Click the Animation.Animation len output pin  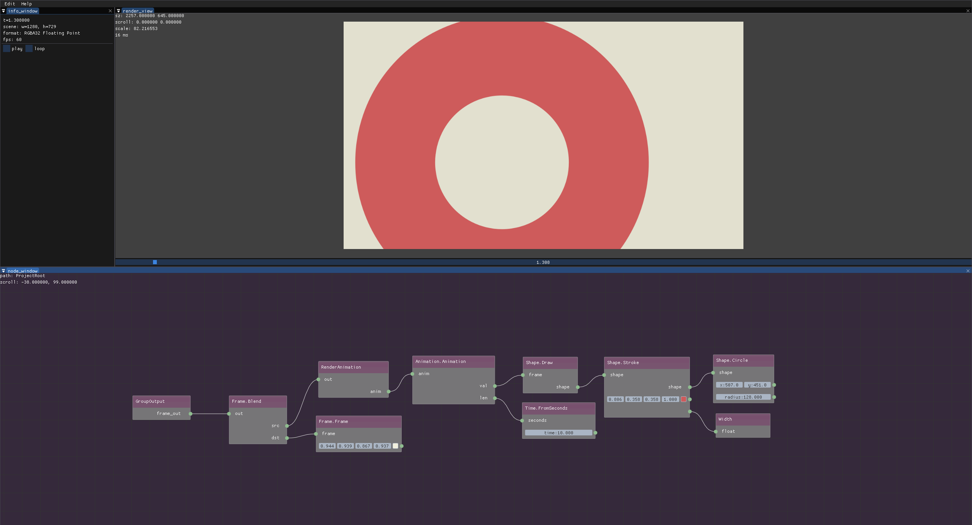495,398
